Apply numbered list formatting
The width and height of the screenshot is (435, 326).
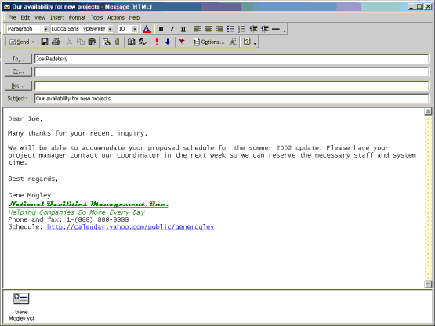[242, 29]
